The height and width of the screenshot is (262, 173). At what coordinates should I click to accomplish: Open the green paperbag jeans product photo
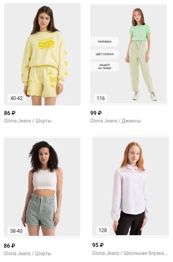pos(129,54)
